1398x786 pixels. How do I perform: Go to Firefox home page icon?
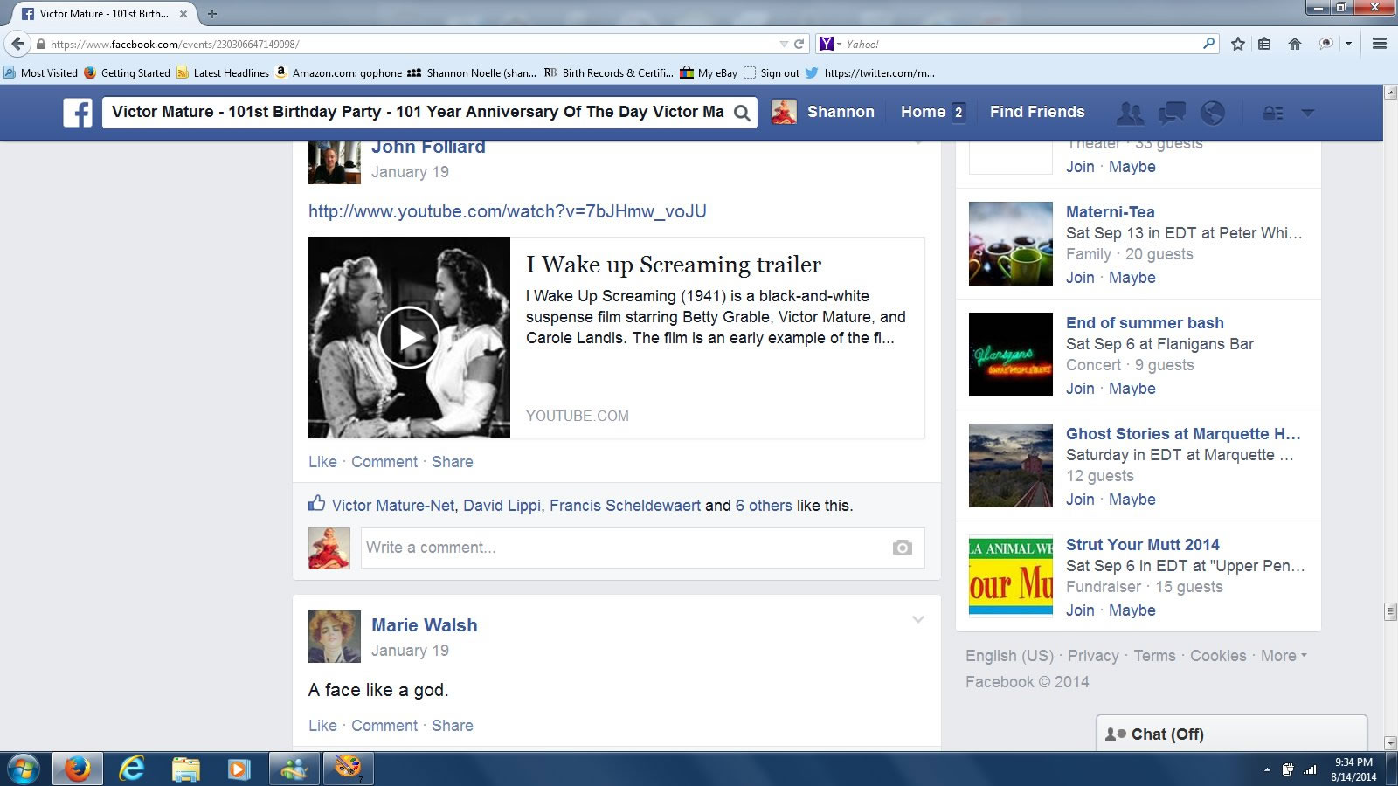[1295, 44]
